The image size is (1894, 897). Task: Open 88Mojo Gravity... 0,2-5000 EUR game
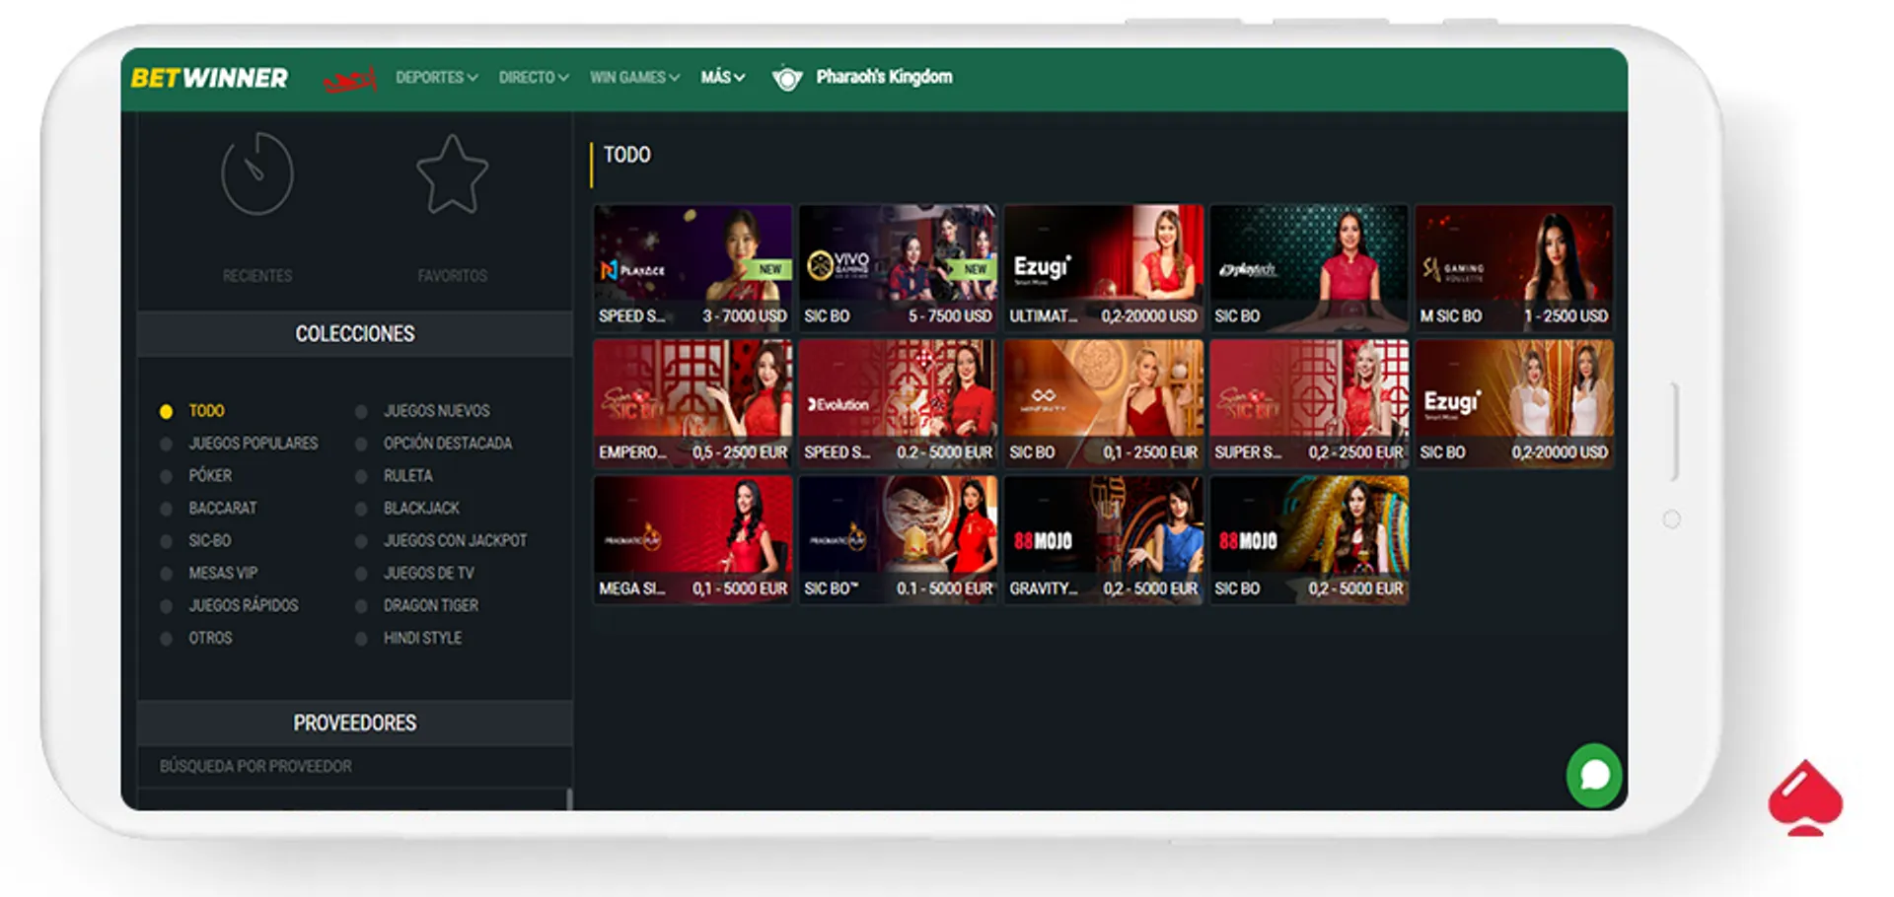click(1103, 539)
